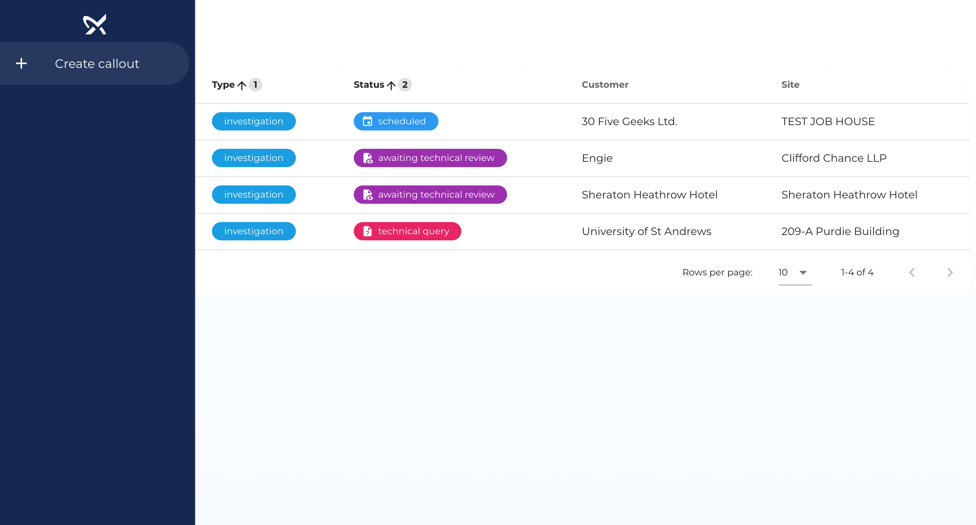Click the review icon in Sheraton's status badge
The width and height of the screenshot is (976, 525).
tap(368, 195)
